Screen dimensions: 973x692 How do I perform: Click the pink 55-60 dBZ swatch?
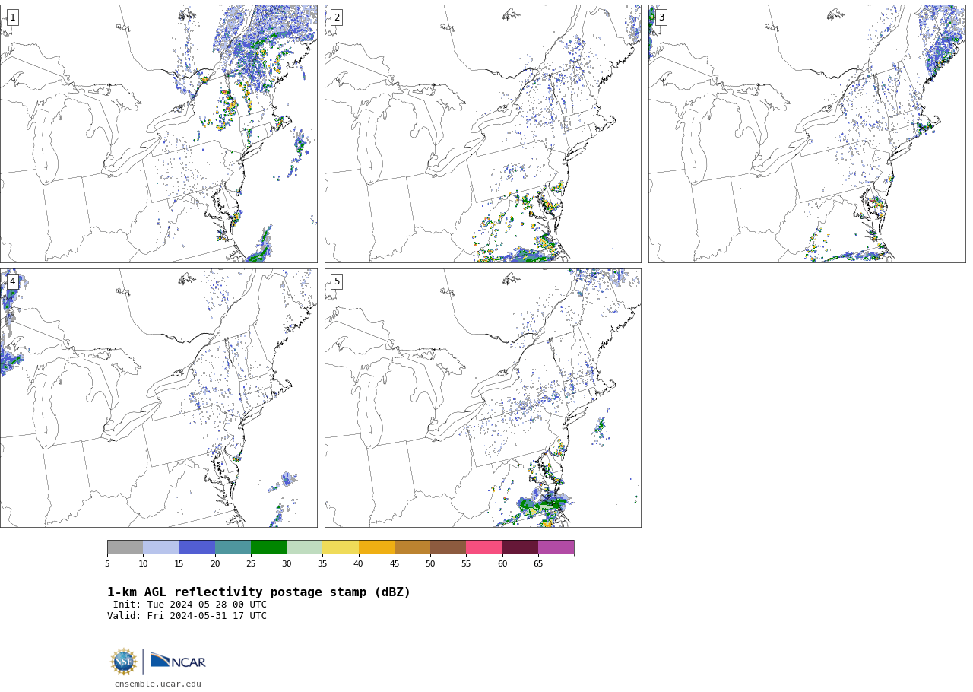click(x=484, y=548)
